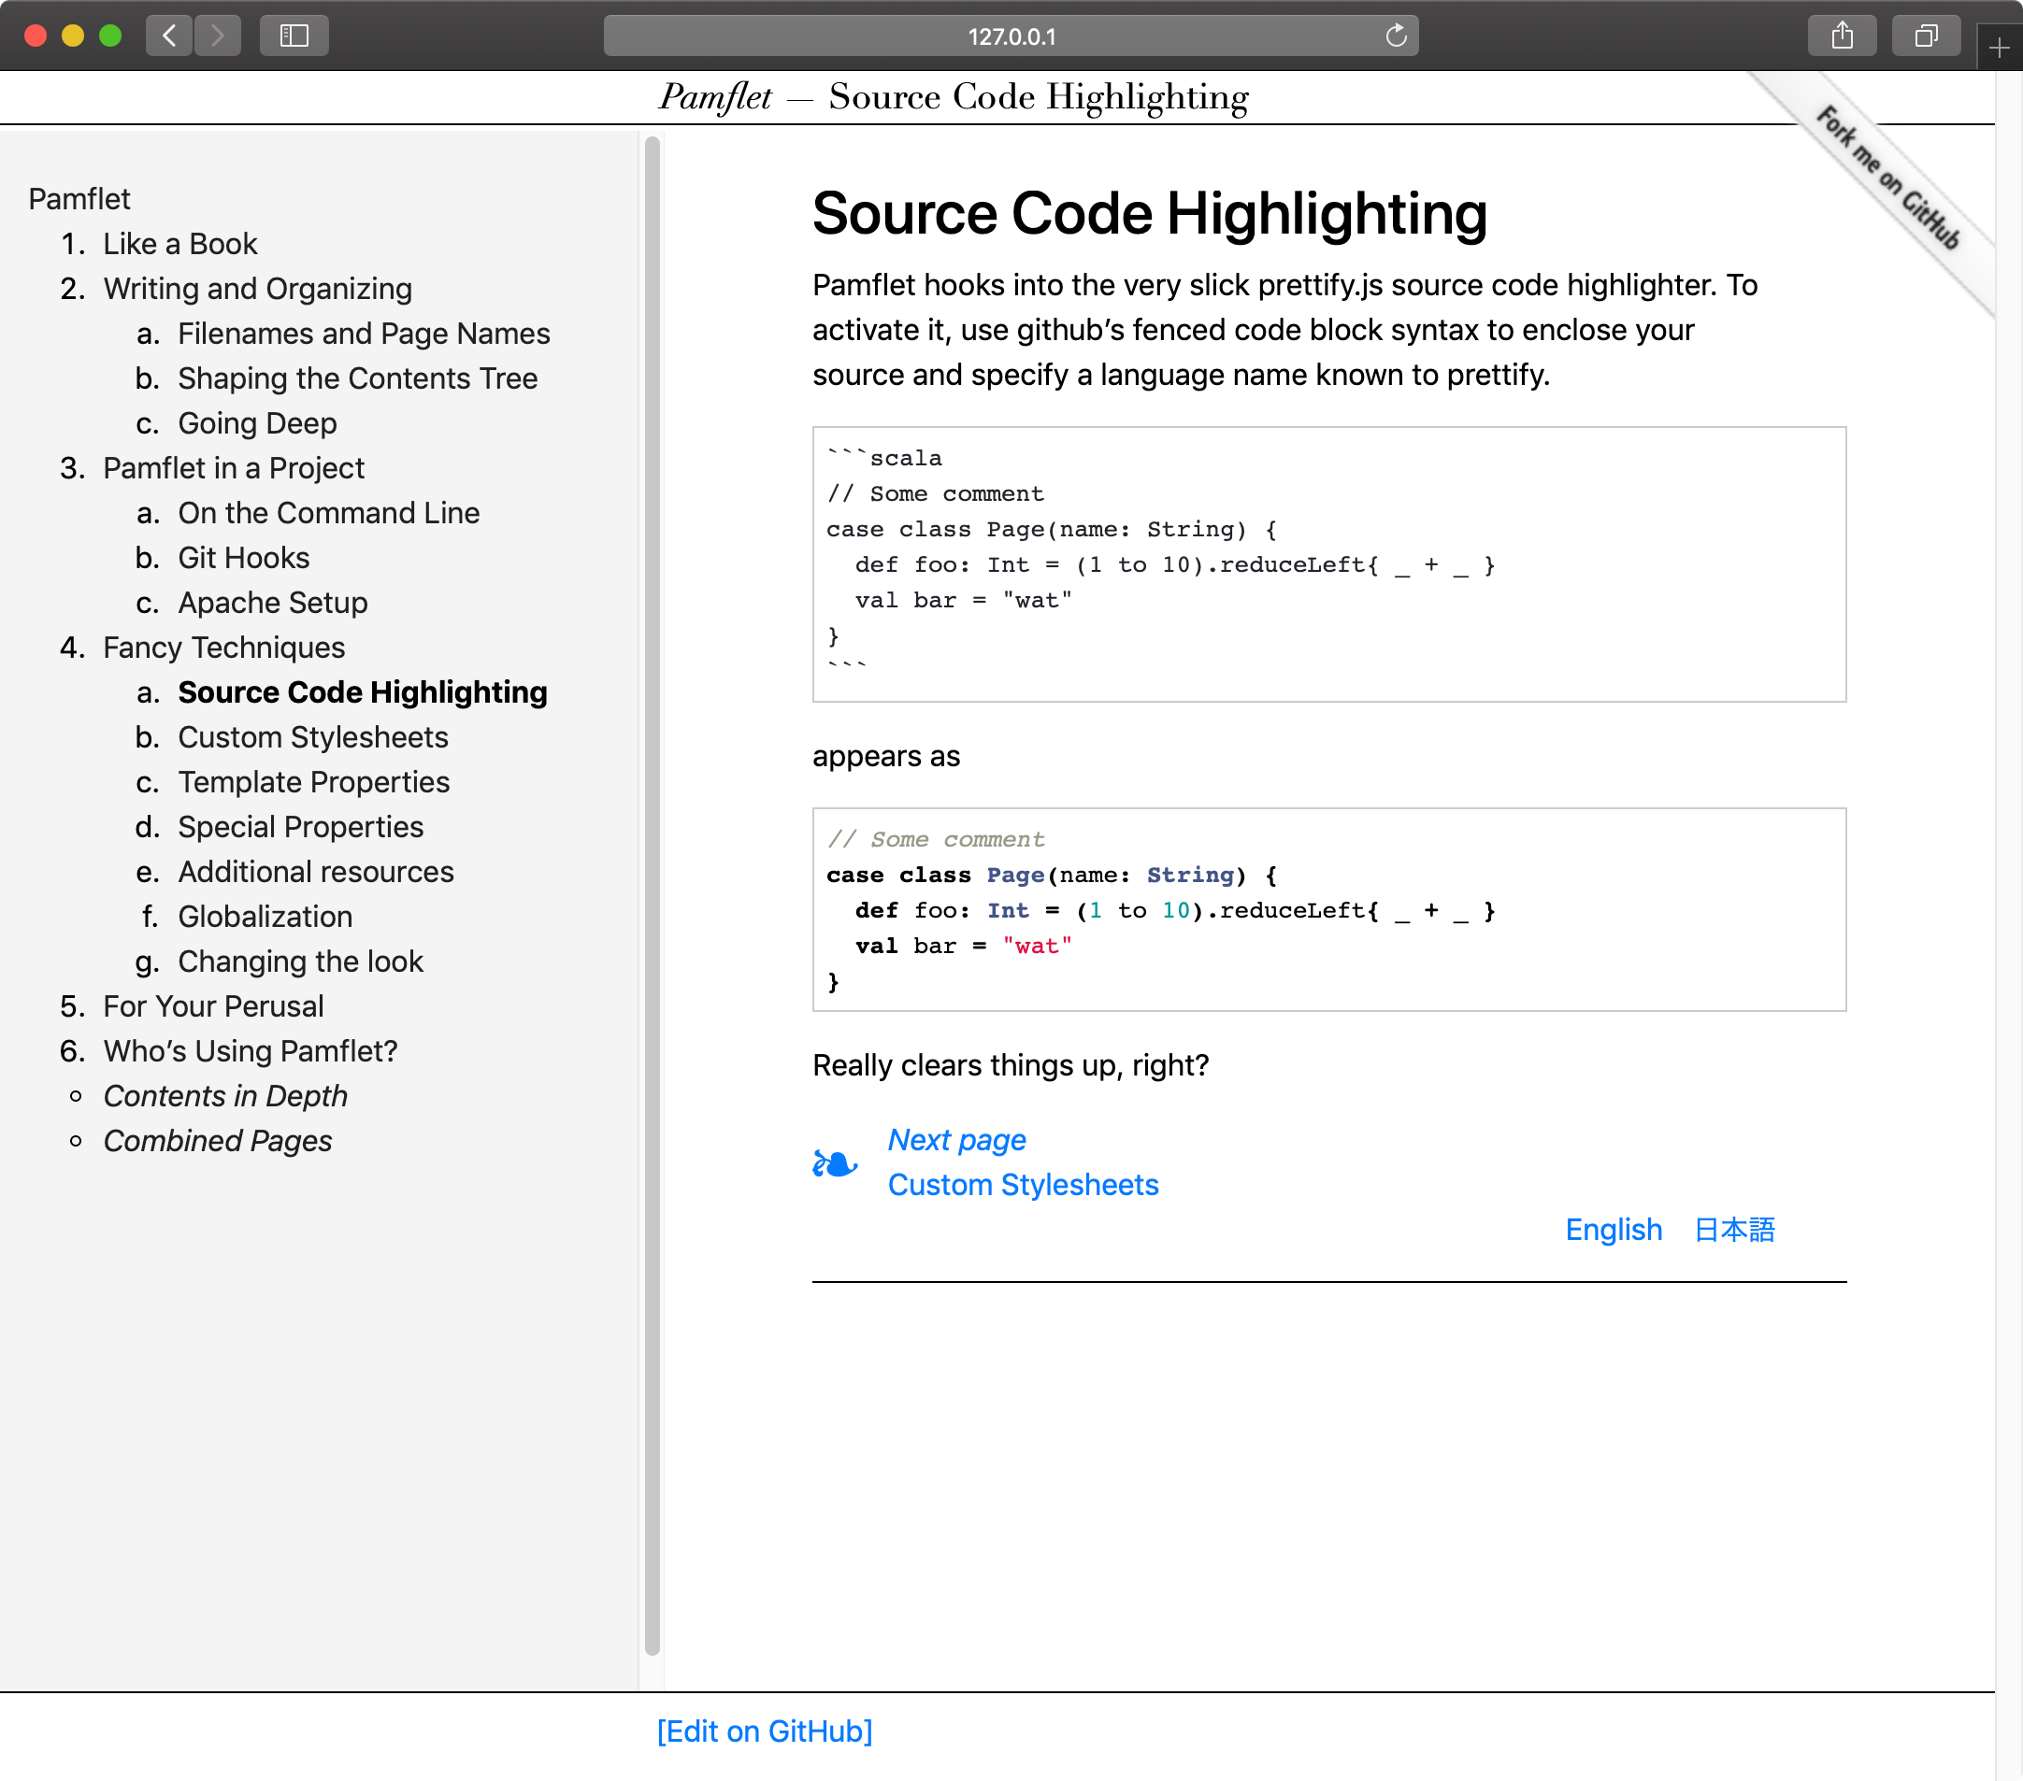Open the Combined Pages link
The image size is (2023, 1781).
point(218,1140)
